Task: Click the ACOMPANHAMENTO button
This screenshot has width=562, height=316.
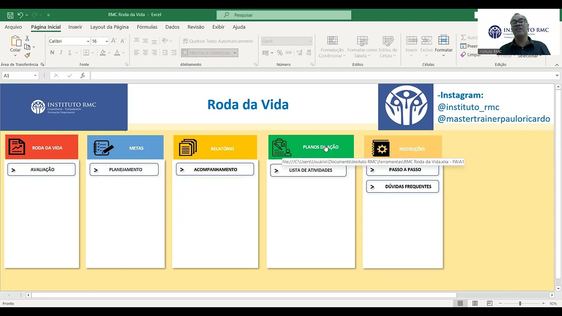Action: (x=215, y=169)
